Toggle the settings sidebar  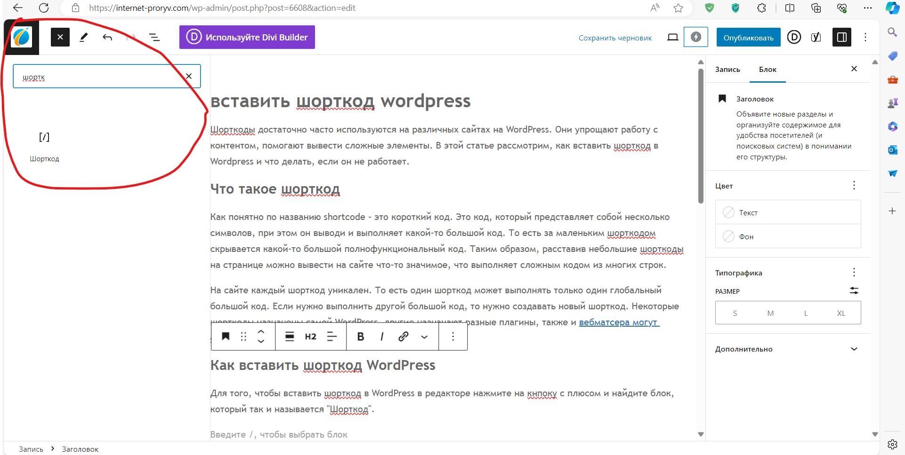[x=842, y=37]
